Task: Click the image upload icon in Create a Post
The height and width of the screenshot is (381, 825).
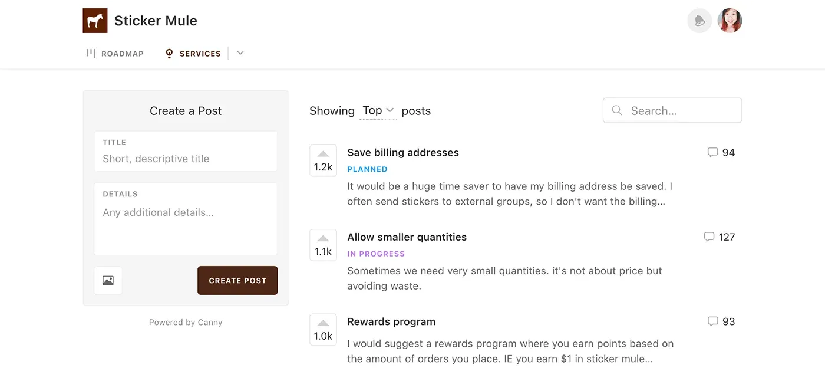Action: 108,280
